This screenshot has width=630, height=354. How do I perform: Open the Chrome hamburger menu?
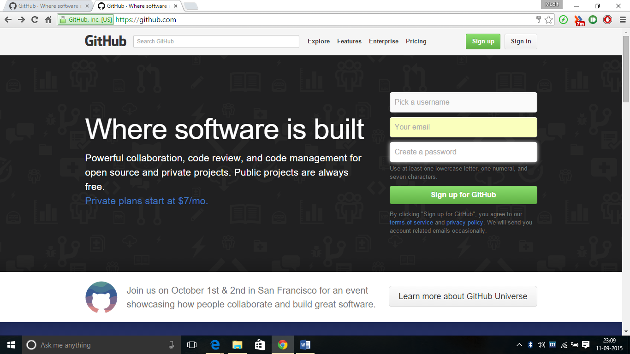622,19
